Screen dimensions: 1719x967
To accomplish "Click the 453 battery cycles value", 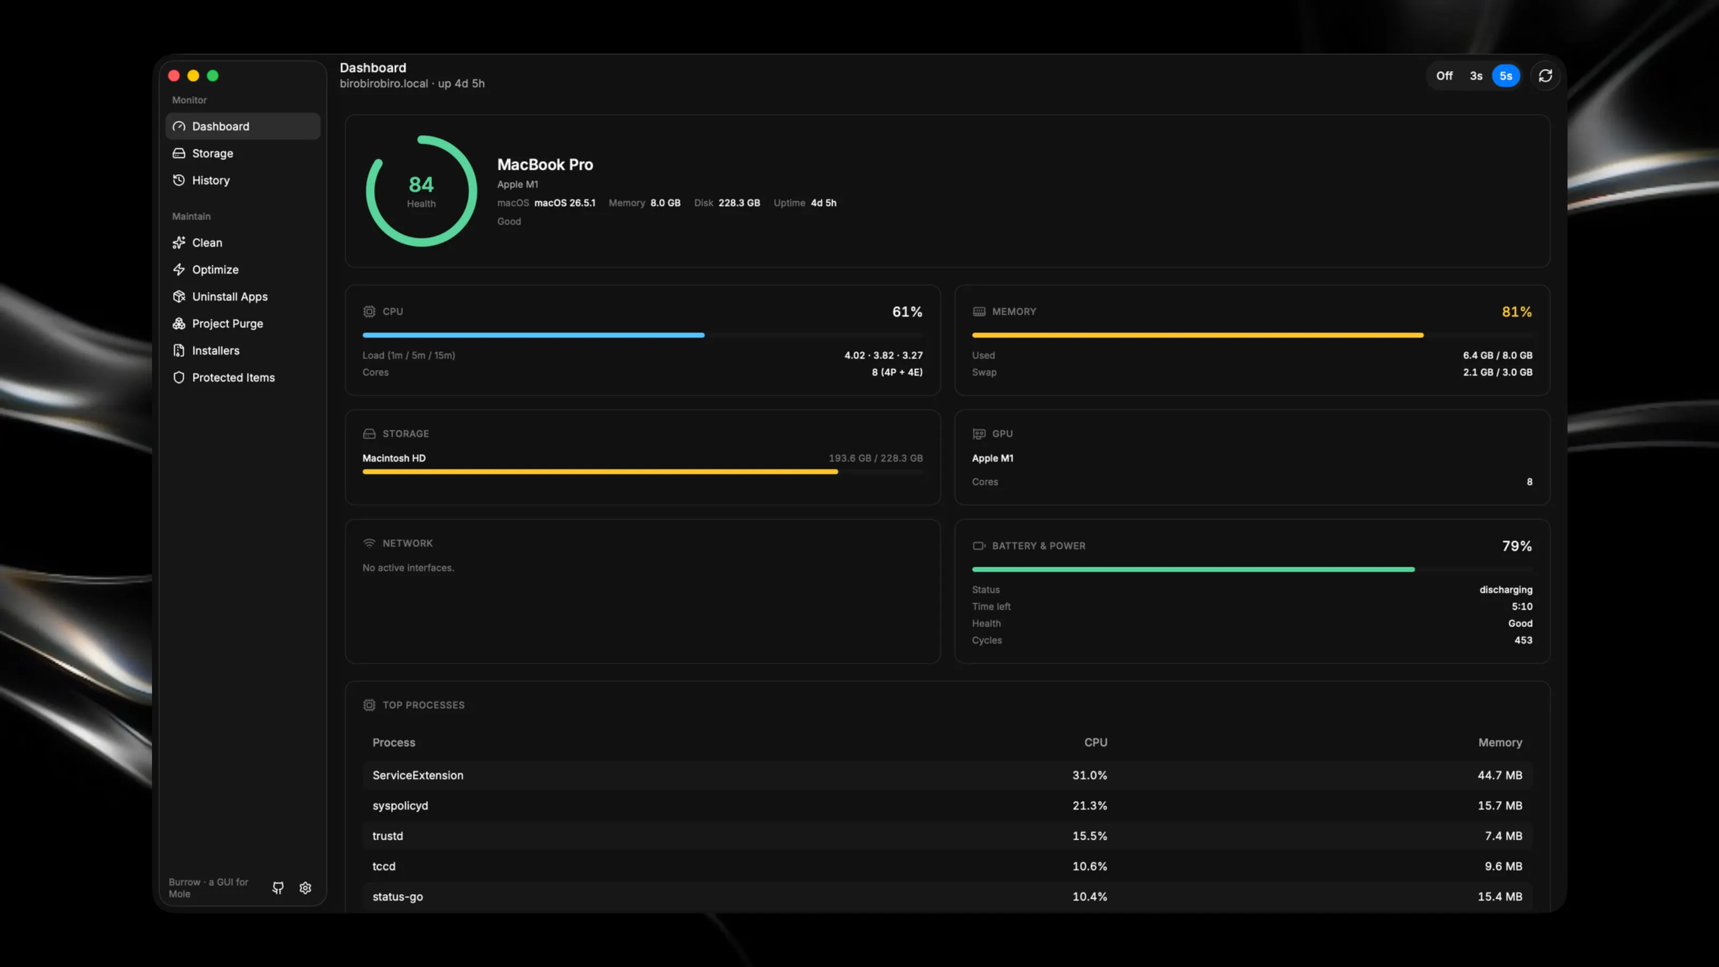I will pos(1523,640).
